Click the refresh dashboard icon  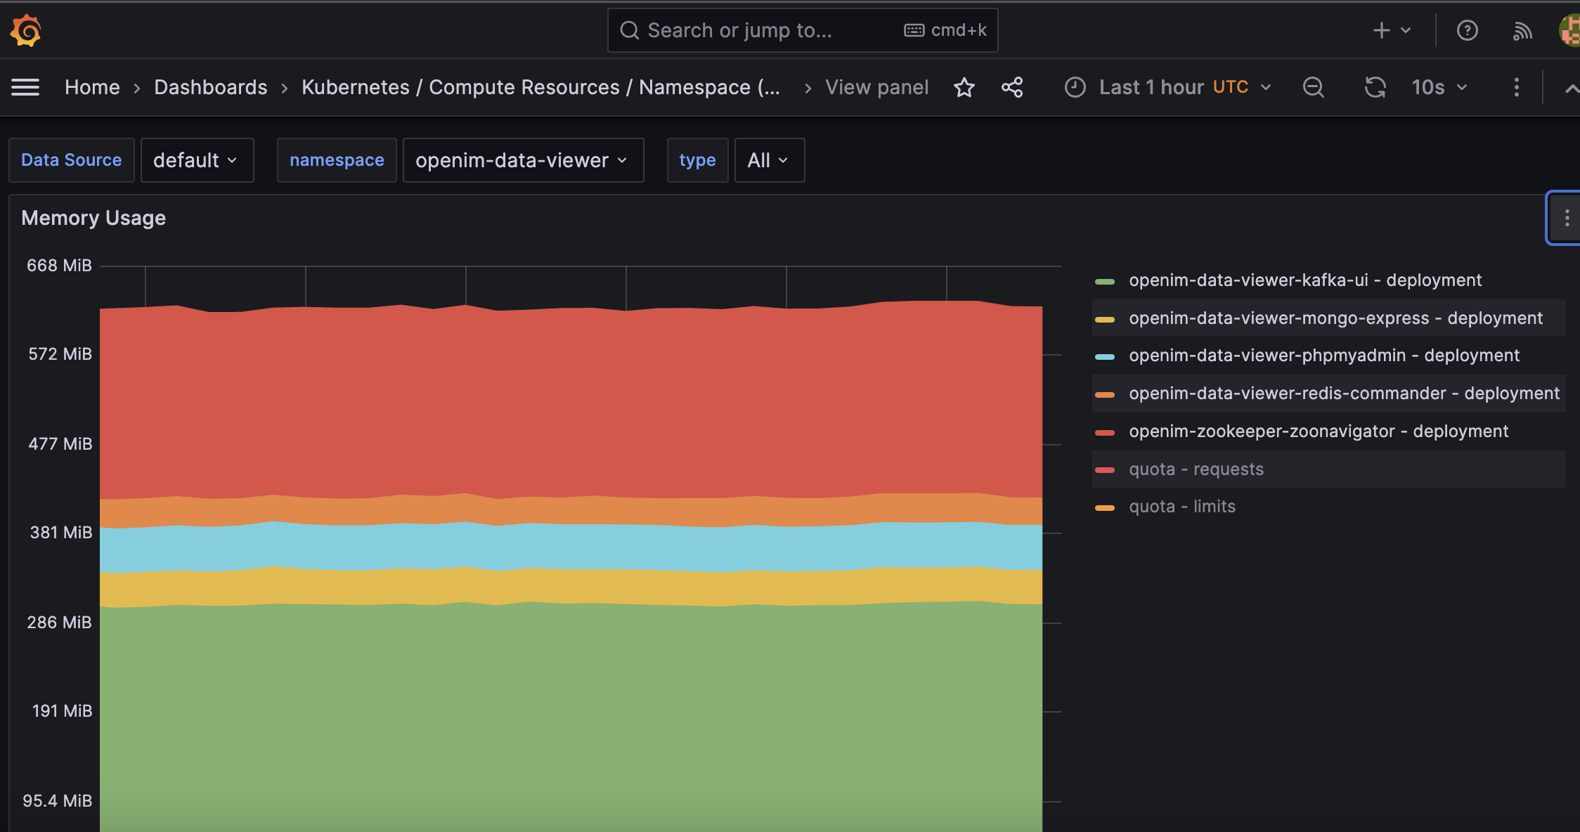[1375, 87]
